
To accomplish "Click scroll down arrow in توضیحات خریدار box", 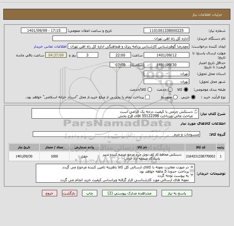I will [192, 175].
